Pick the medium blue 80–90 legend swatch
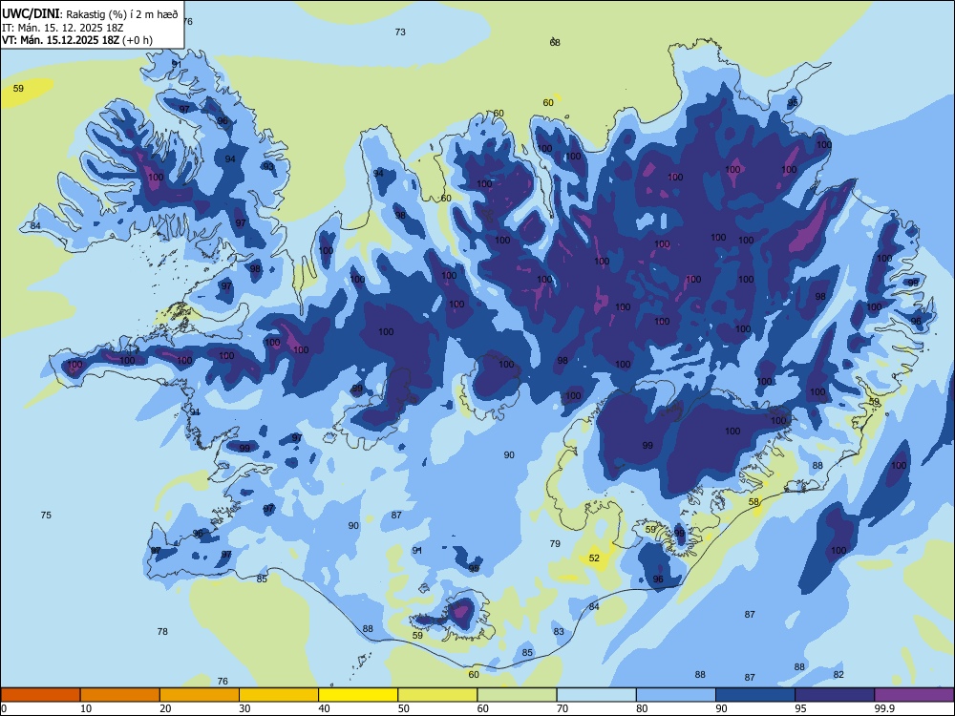Viewport: 955px width, 716px height. (676, 695)
